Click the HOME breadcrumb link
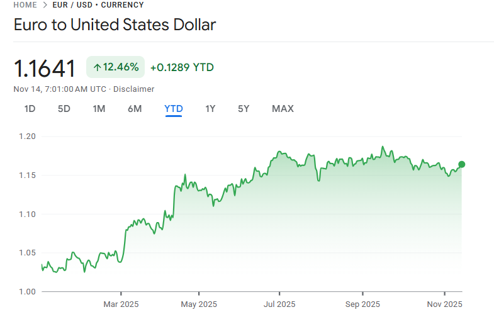 tap(25, 5)
